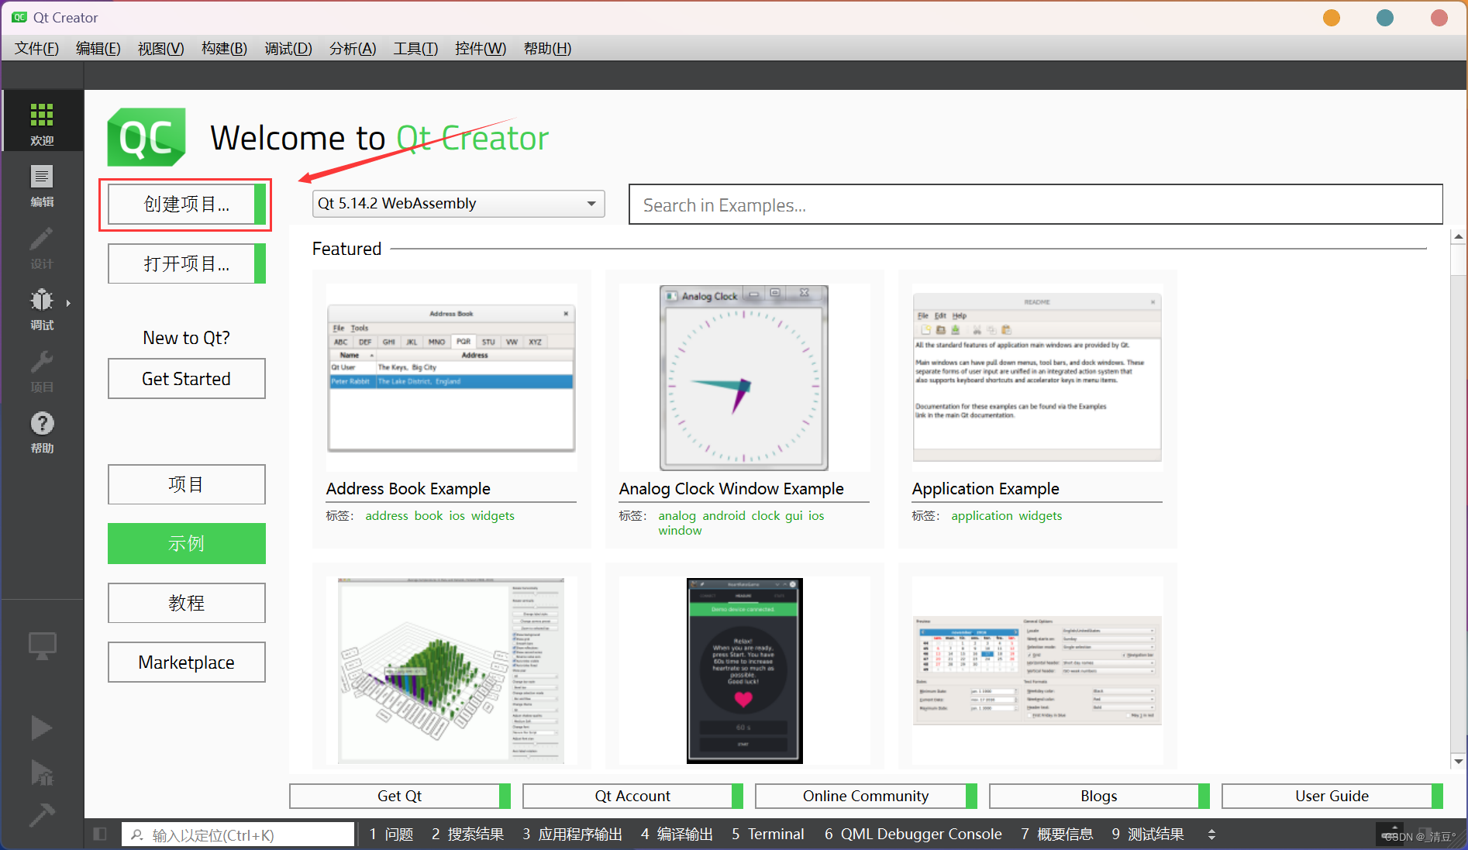Viewport: 1468px width, 850px height.
Task: Open the 4 编译输出 pane
Action: click(x=677, y=835)
